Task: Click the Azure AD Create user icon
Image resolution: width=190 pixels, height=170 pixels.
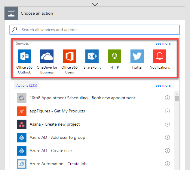Action: 22,151
